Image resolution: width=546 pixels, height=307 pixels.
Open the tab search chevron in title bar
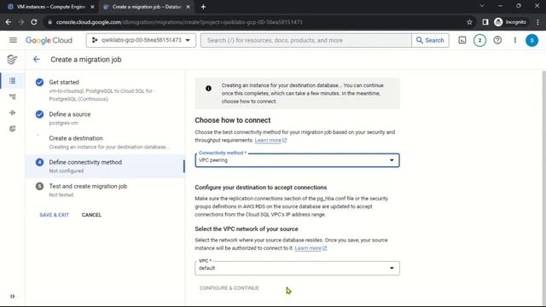tap(481, 6)
